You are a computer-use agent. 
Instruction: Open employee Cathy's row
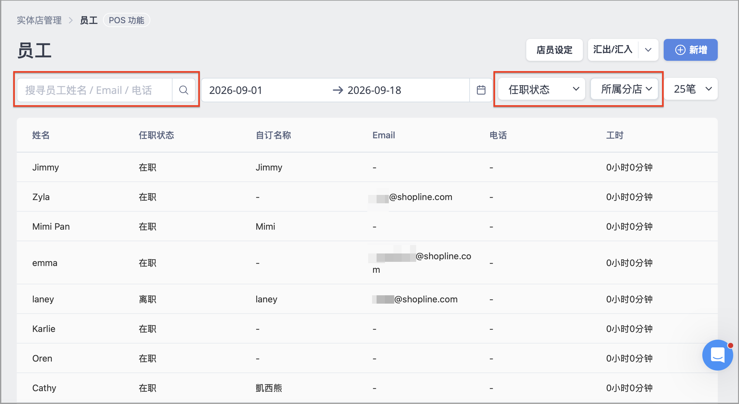pyautogui.click(x=367, y=388)
